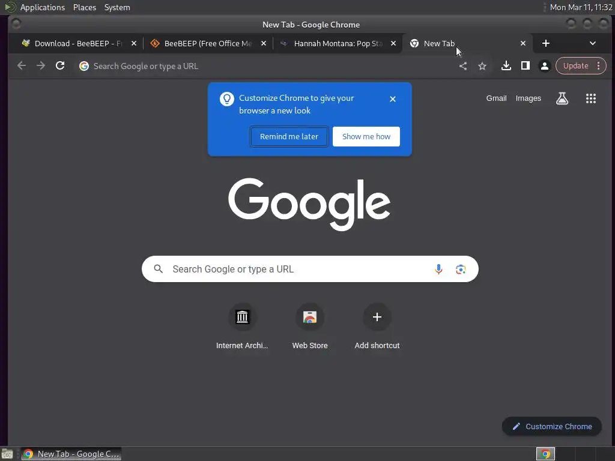
Task: Click the Google logo
Action: (309, 204)
